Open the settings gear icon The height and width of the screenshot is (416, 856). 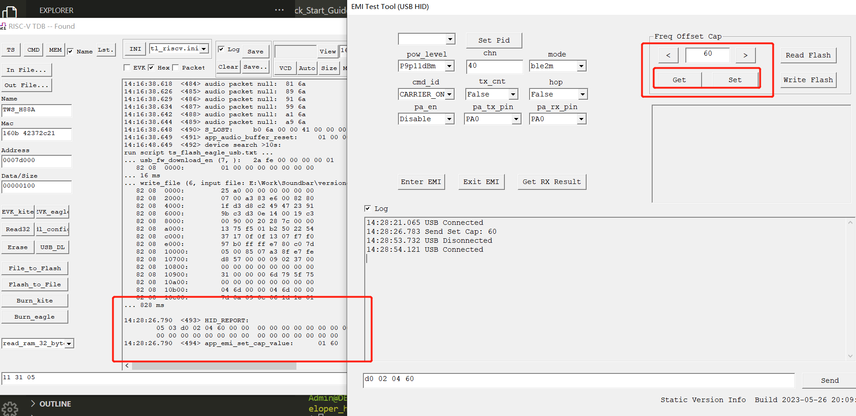coord(9,409)
